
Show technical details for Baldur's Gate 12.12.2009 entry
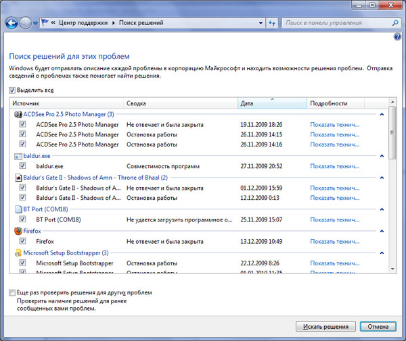pyautogui.click(x=334, y=198)
